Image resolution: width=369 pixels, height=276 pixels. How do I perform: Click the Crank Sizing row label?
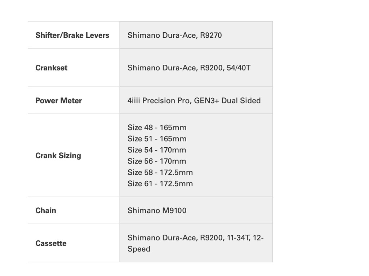58,156
